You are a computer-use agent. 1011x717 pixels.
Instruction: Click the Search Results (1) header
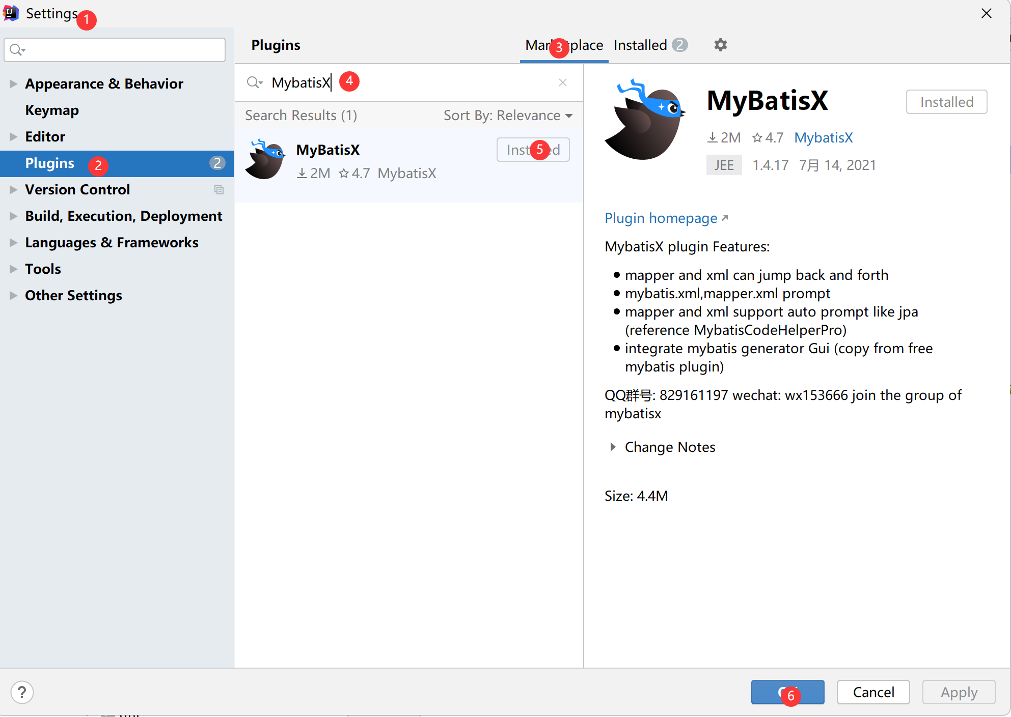coord(301,116)
